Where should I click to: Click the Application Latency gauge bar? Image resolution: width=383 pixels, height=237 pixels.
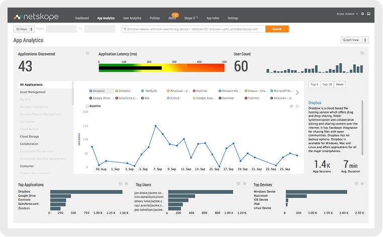[161, 68]
